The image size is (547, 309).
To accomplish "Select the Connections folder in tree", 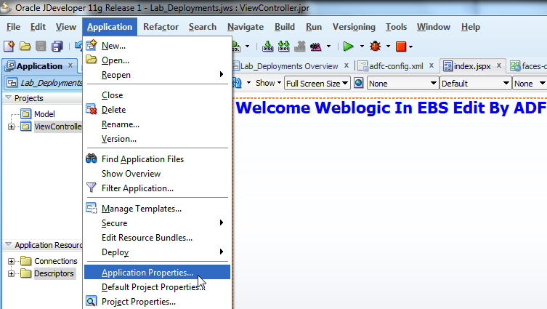I will coord(56,261).
